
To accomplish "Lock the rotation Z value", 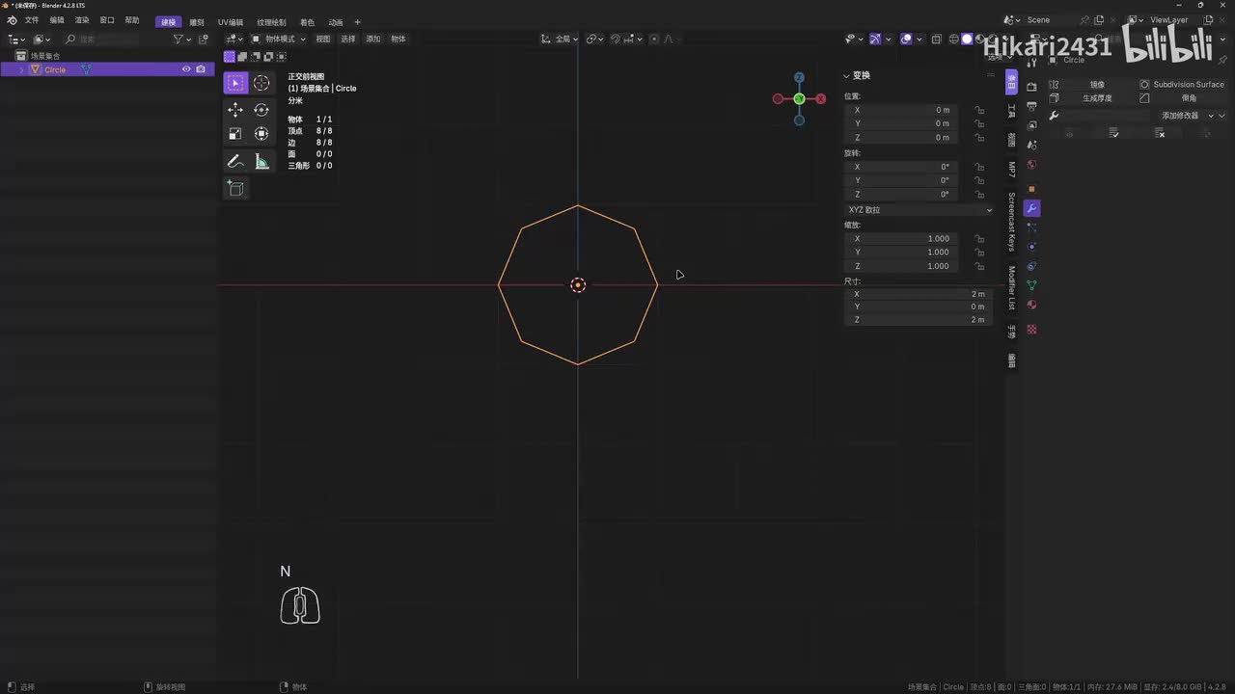I will pyautogui.click(x=979, y=194).
